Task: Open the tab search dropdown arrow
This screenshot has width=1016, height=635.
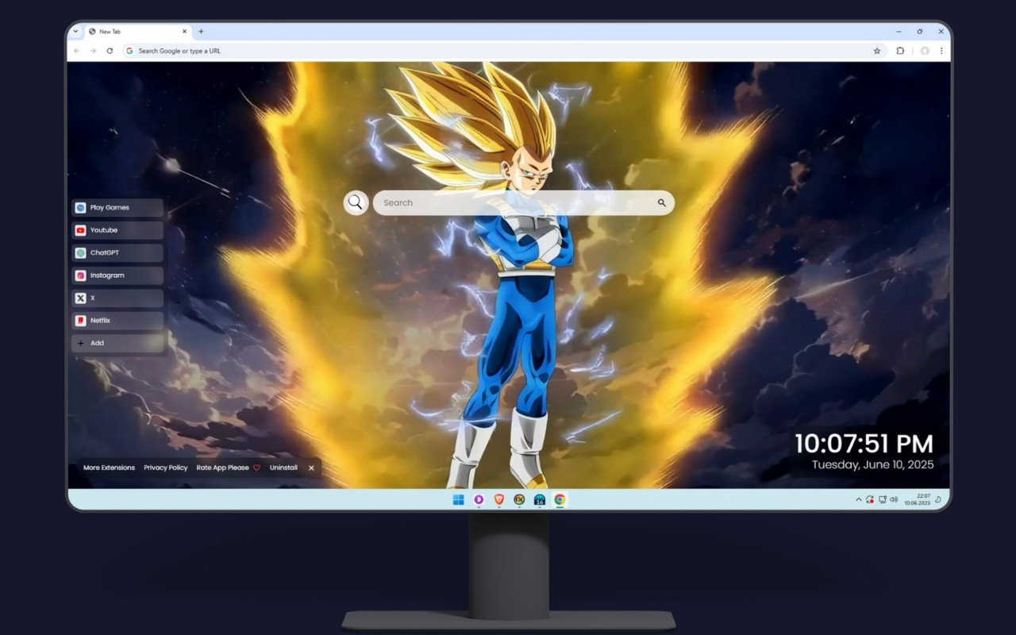Action: 75,32
